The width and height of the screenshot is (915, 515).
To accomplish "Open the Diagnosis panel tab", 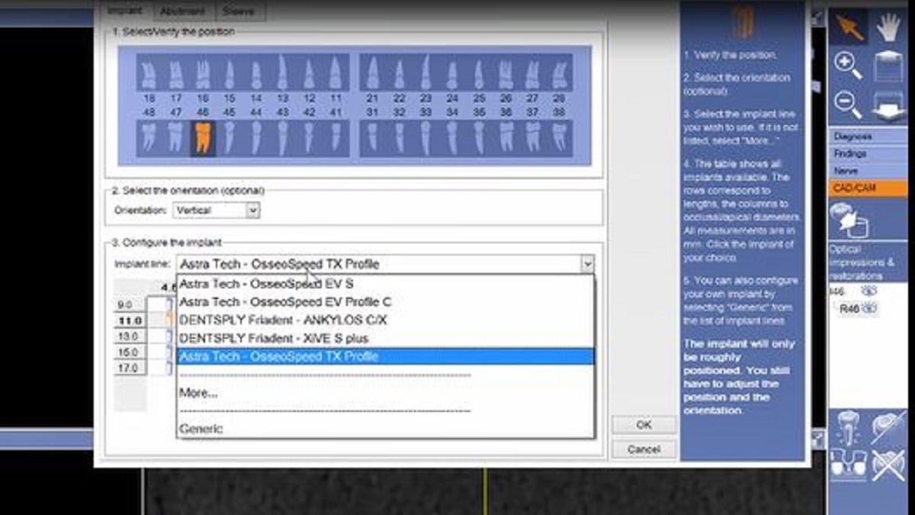I will [868, 137].
